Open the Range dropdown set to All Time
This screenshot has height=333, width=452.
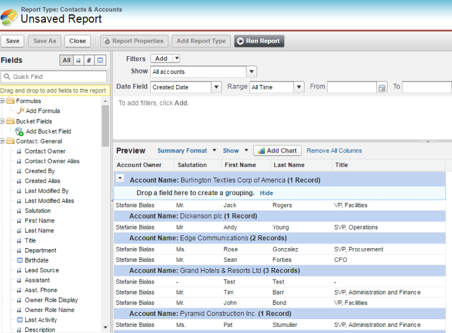click(299, 87)
